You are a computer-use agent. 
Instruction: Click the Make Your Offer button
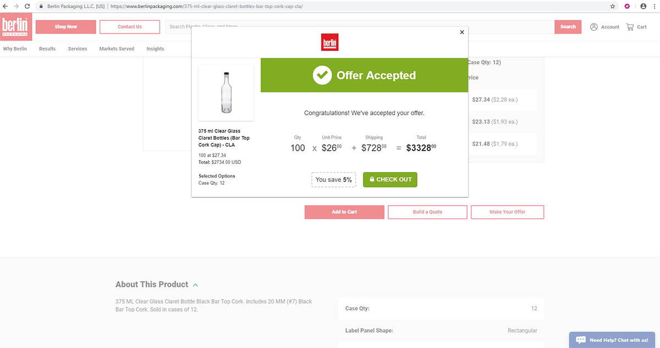[508, 212]
